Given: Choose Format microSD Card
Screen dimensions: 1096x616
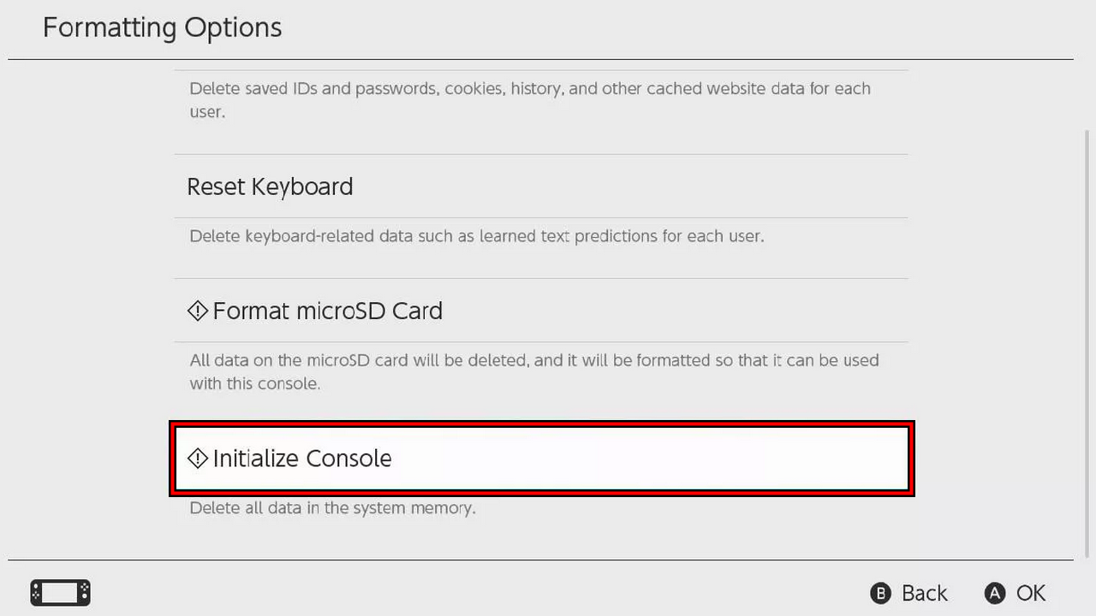Looking at the screenshot, I should [328, 311].
